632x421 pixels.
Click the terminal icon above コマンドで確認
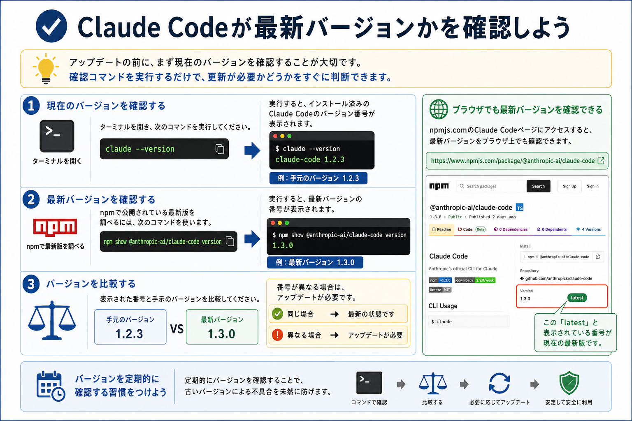[x=369, y=383]
